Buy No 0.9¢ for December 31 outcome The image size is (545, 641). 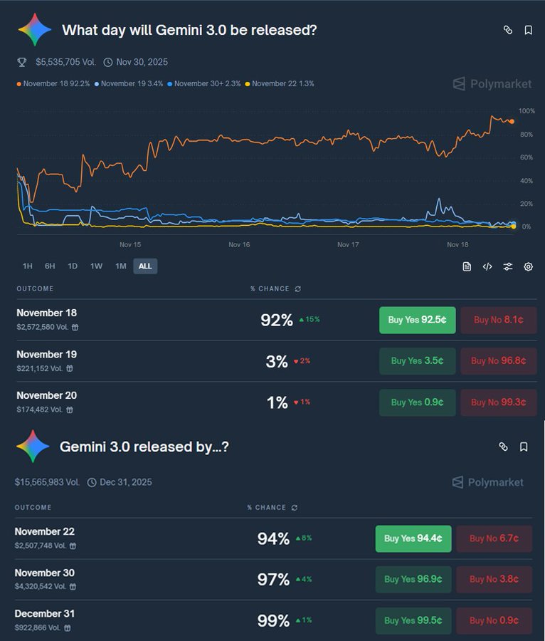click(x=494, y=620)
